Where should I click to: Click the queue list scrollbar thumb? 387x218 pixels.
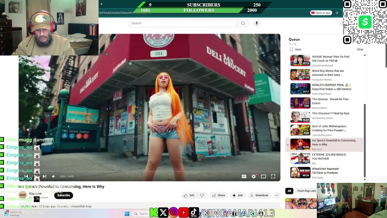pos(365,140)
